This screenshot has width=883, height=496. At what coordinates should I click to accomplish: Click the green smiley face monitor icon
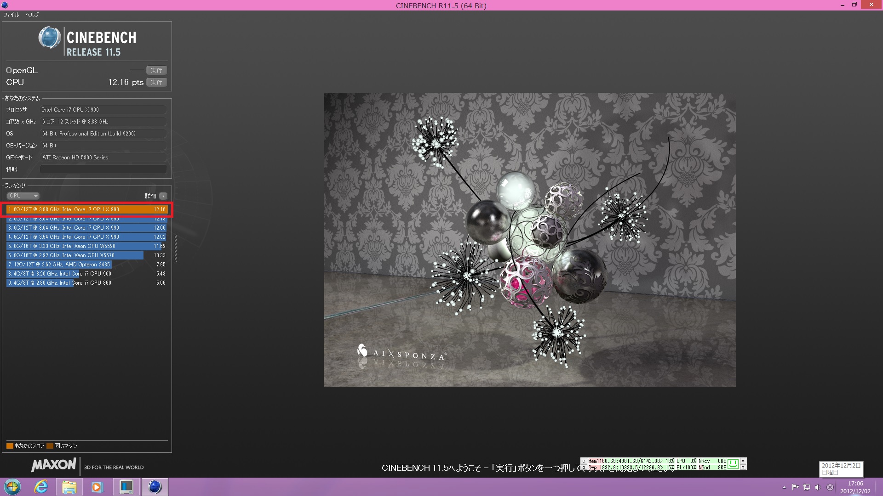pyautogui.click(x=733, y=464)
